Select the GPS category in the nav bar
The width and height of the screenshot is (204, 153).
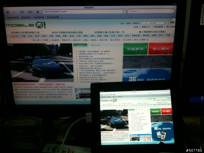pos(37,36)
